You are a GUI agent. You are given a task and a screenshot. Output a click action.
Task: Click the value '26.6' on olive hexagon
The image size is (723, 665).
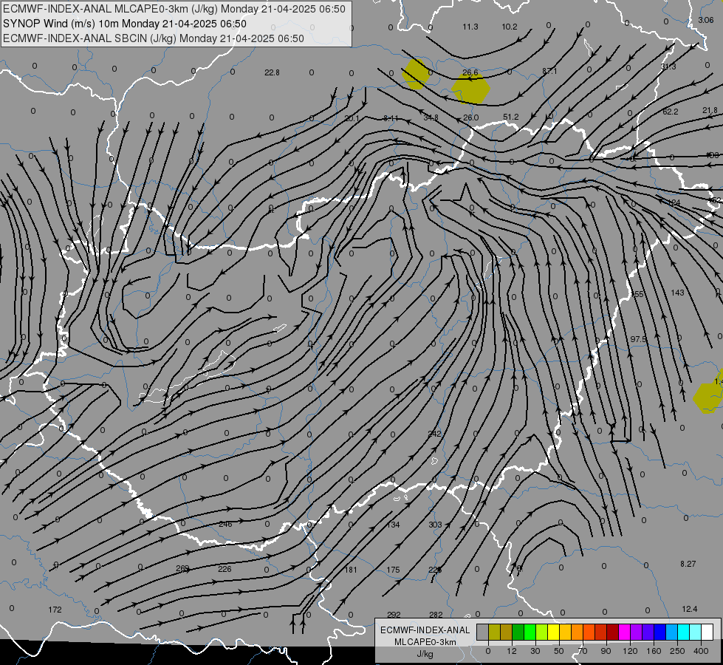(x=470, y=72)
